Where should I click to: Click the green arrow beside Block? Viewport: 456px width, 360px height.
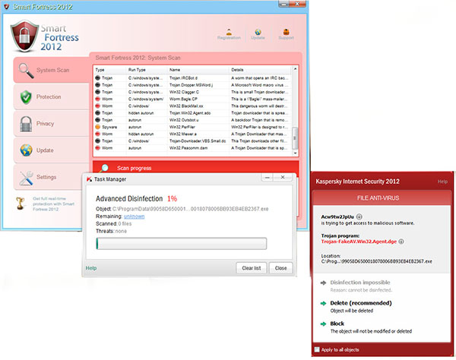click(323, 324)
